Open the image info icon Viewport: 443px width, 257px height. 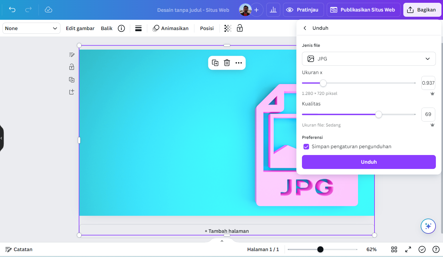[x=122, y=29]
